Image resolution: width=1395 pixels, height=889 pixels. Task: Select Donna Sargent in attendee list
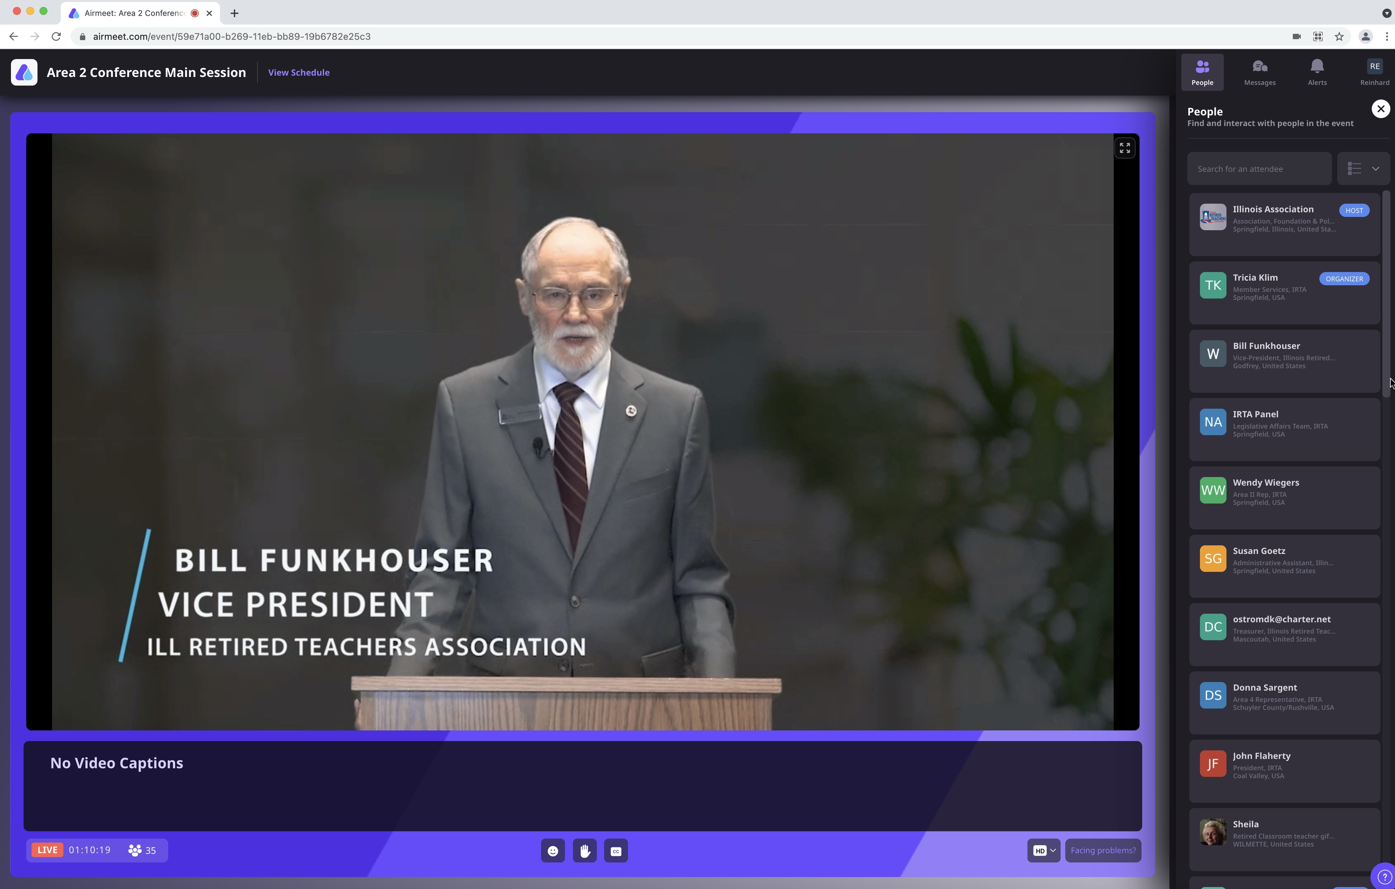(1284, 703)
